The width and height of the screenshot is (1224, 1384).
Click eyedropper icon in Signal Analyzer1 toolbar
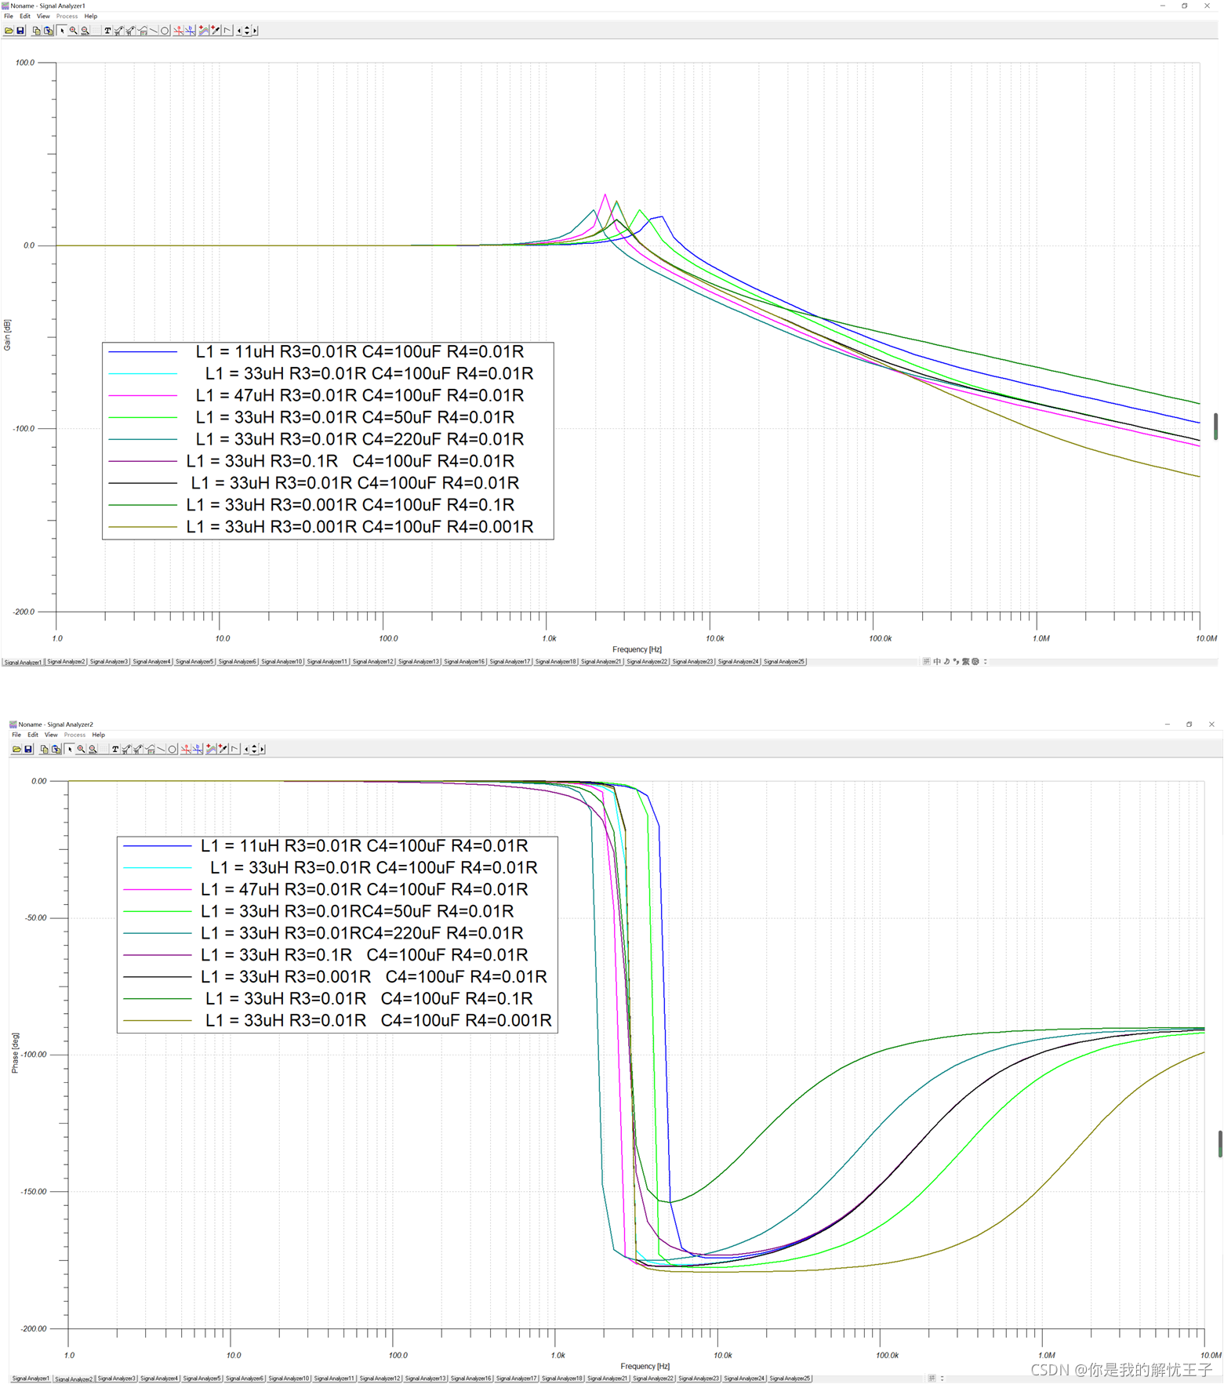(215, 31)
